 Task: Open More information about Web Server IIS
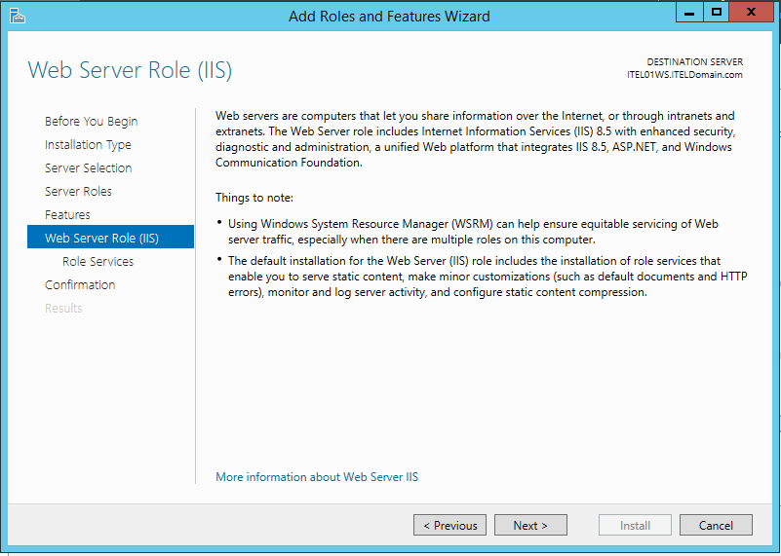(317, 477)
